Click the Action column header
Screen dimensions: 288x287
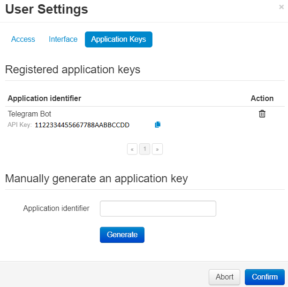[262, 98]
